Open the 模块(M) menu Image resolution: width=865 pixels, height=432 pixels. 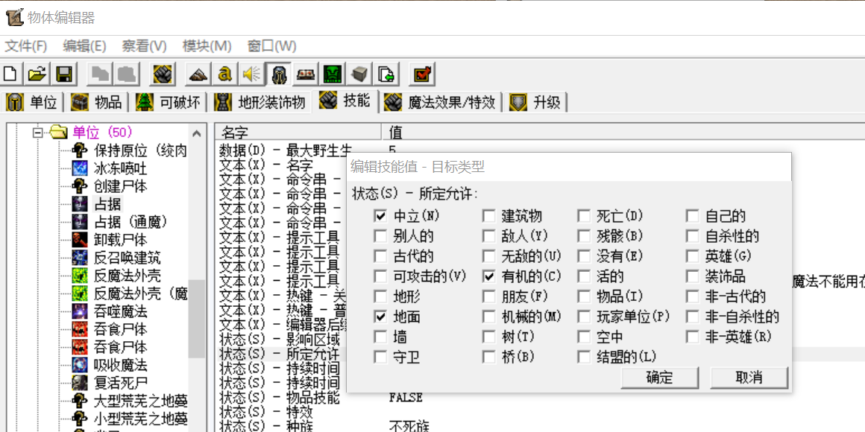point(207,46)
